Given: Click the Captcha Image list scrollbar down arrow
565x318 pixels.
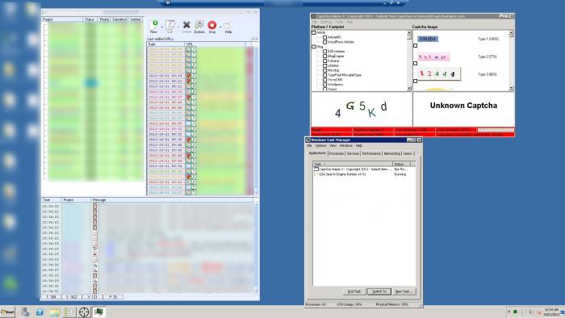Looking at the screenshot, I should point(511,88).
